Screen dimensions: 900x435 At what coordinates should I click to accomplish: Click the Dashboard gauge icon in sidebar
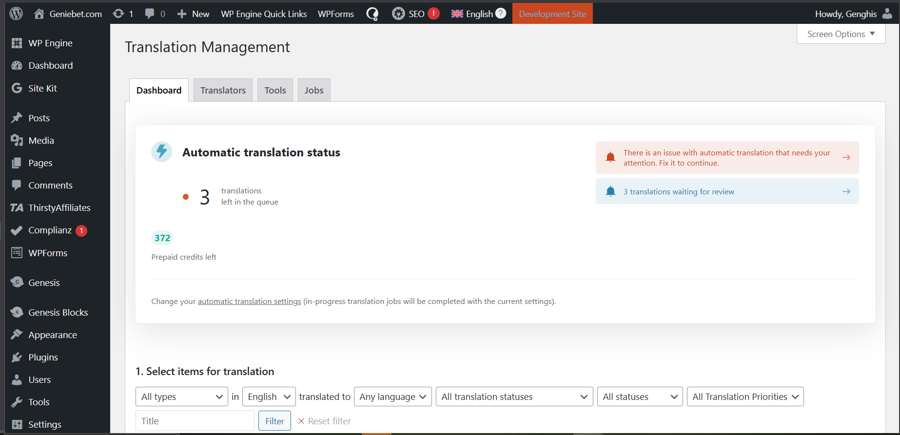17,65
